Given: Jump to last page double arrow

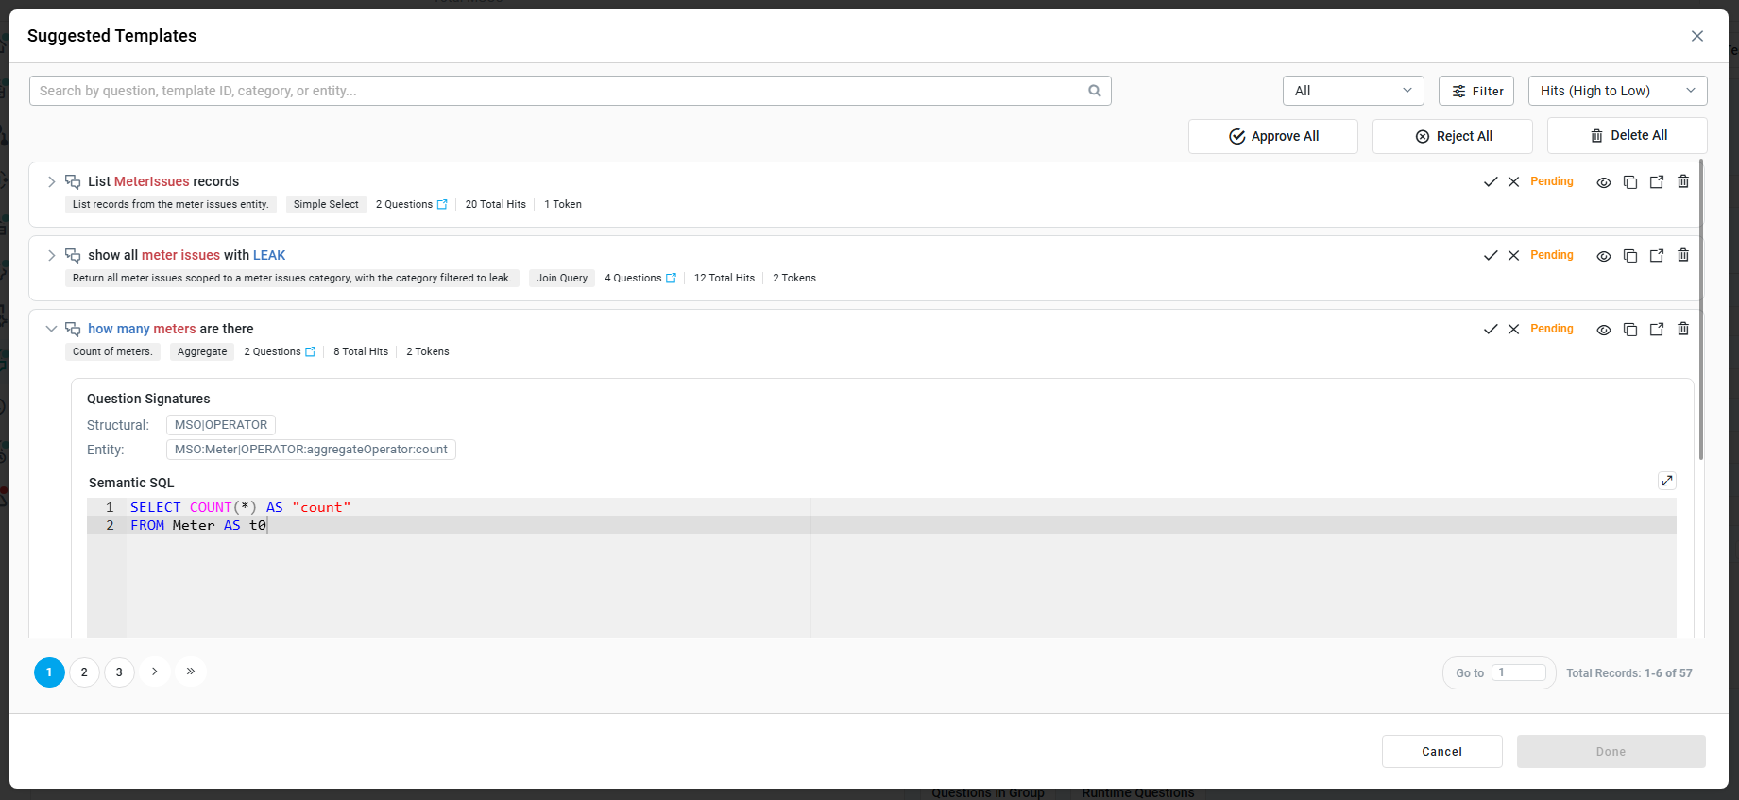Looking at the screenshot, I should [x=191, y=672].
